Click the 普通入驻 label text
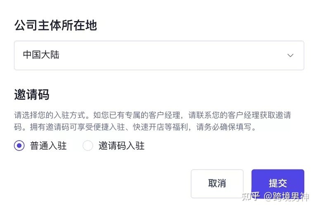 coord(48,146)
